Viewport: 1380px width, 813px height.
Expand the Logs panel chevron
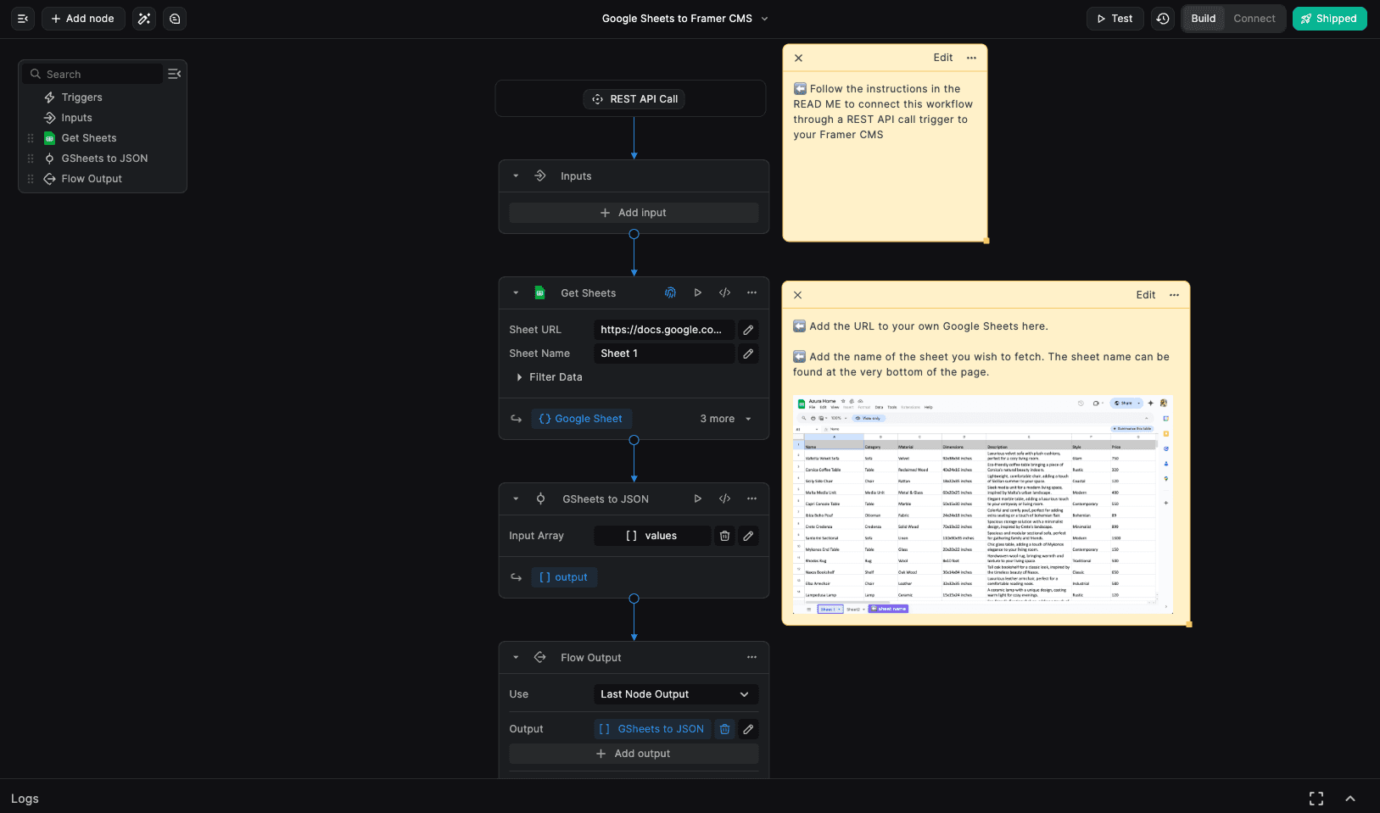pyautogui.click(x=1350, y=799)
